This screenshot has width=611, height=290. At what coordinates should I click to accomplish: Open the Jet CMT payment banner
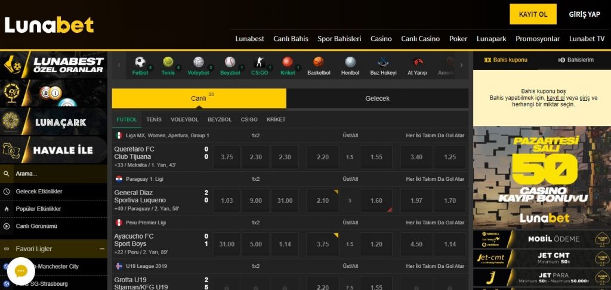[x=542, y=258]
